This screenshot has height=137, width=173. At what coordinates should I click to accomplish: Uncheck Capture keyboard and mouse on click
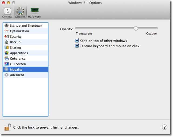coord(77,46)
